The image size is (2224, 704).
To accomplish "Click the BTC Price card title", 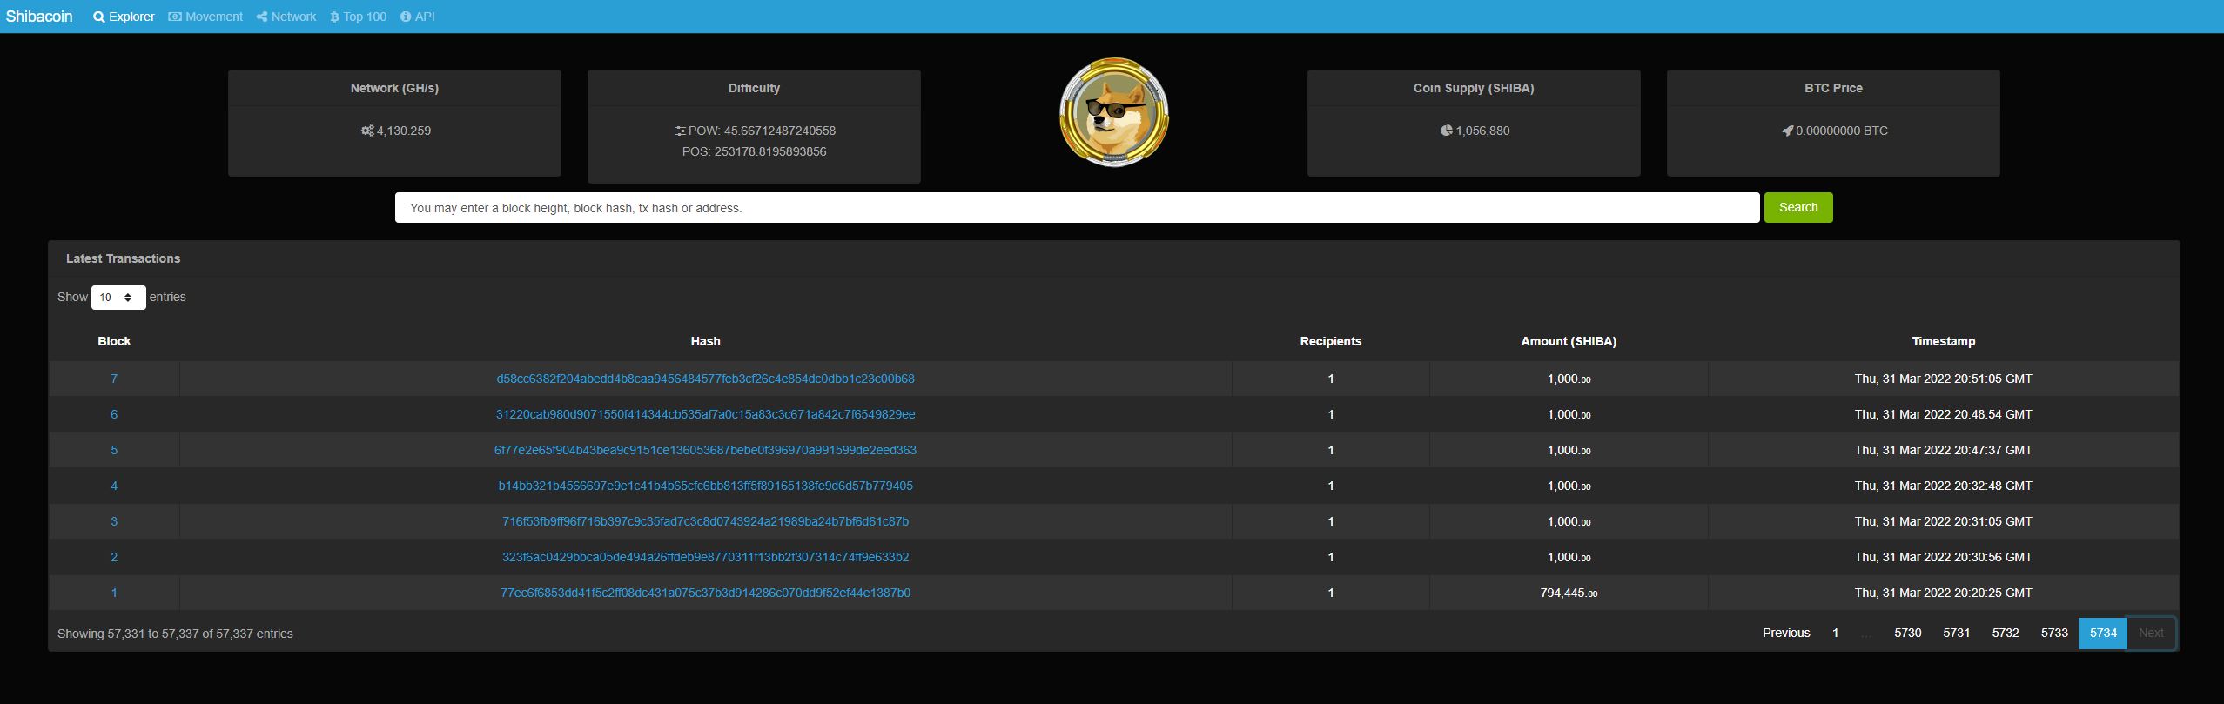I will tap(1833, 88).
